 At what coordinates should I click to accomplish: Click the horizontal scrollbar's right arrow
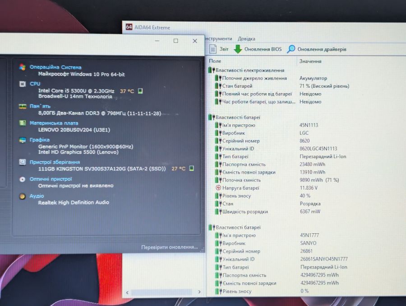(199, 292)
